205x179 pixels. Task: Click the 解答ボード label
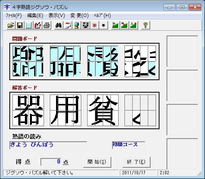[25, 88]
